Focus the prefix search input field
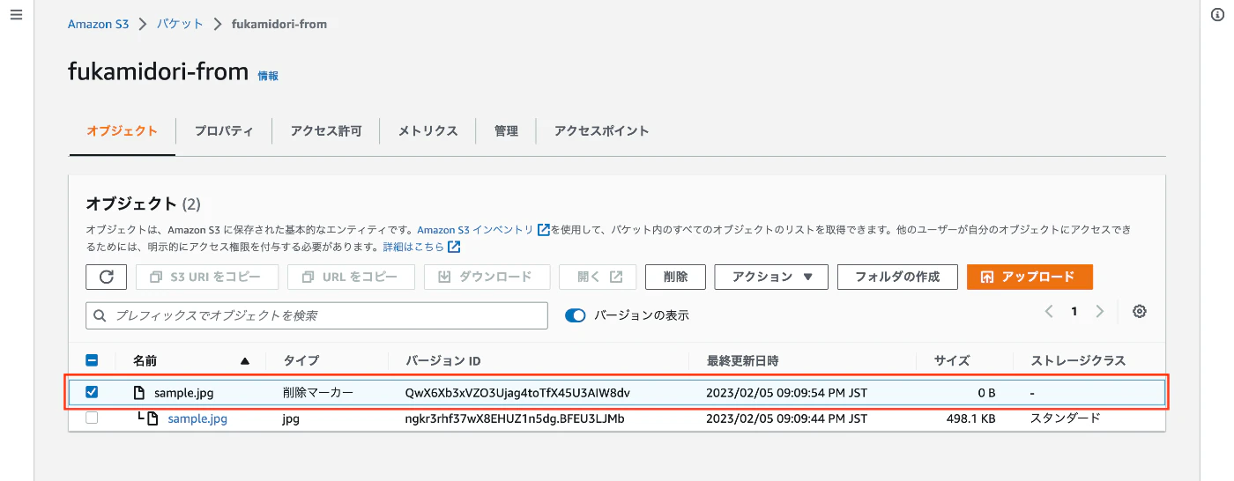The image size is (1234, 481). [x=316, y=315]
